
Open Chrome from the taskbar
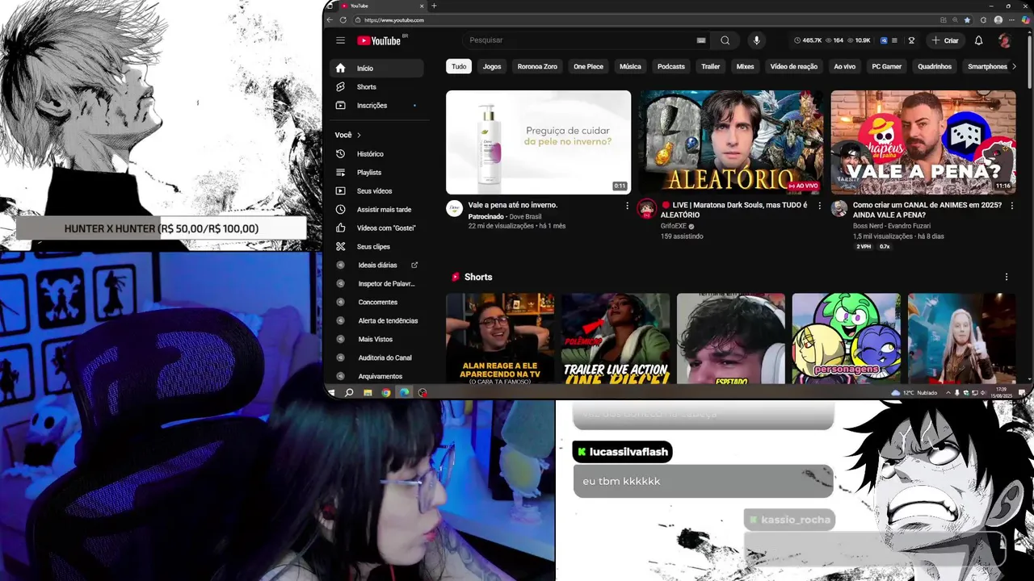(386, 393)
